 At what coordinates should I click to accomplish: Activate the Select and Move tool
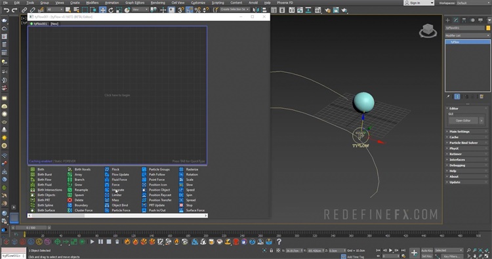(x=102, y=10)
